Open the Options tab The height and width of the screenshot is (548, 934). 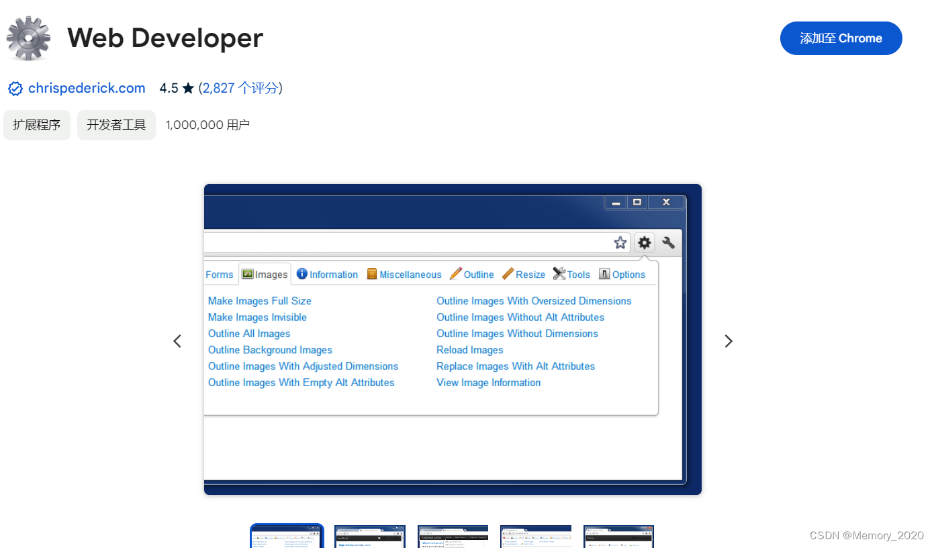click(x=622, y=275)
